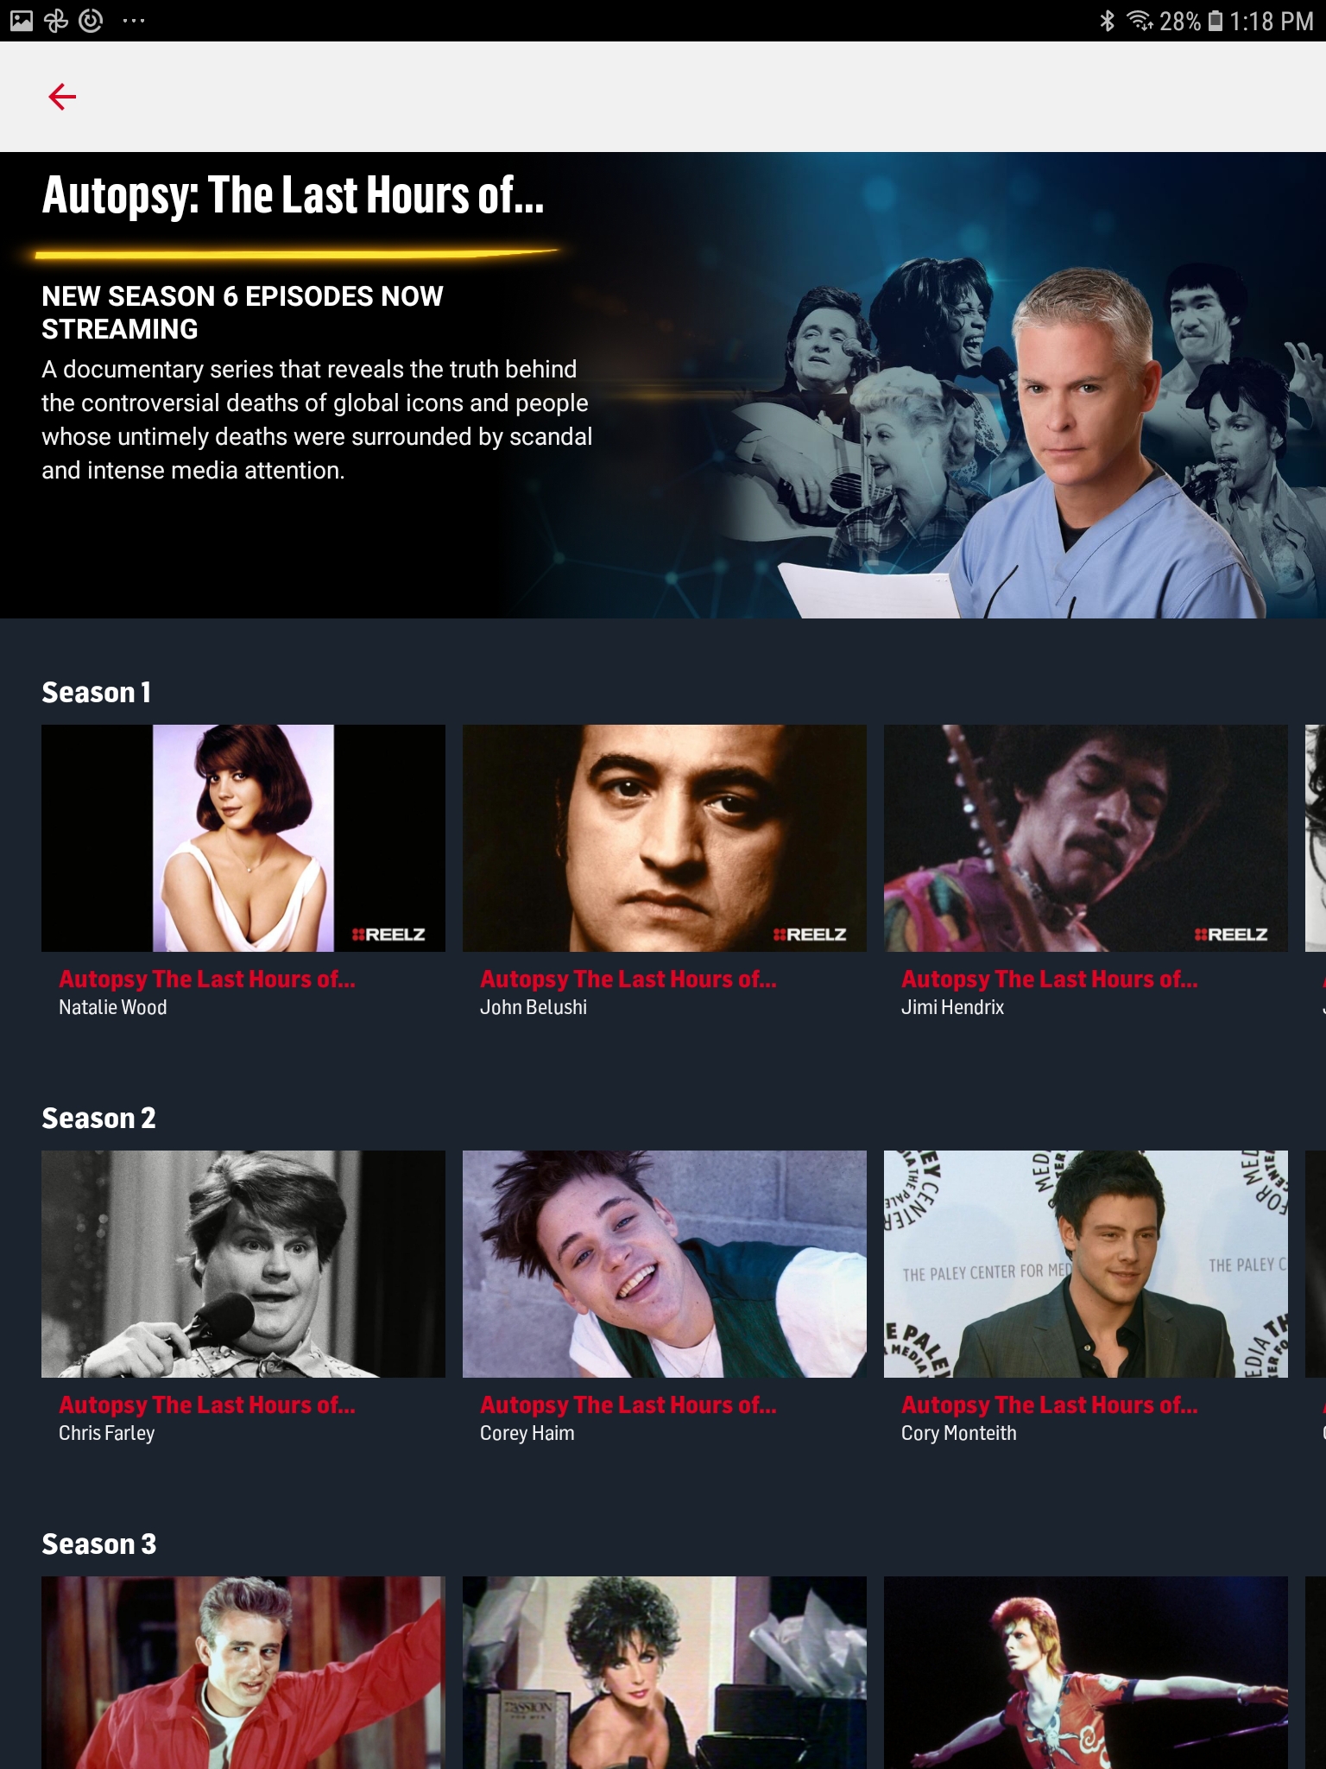This screenshot has width=1326, height=1769.
Task: Tap the series hero banner image
Action: click(x=663, y=385)
